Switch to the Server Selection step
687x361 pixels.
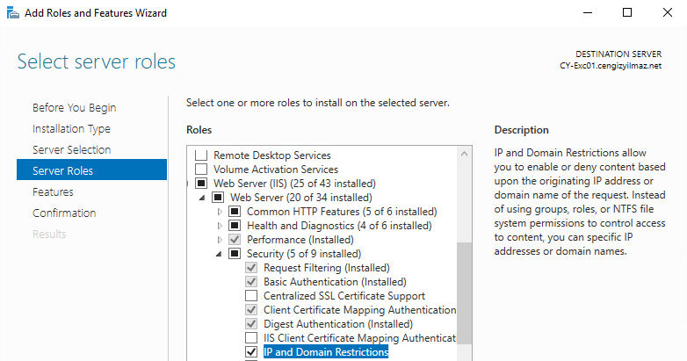[x=71, y=150]
